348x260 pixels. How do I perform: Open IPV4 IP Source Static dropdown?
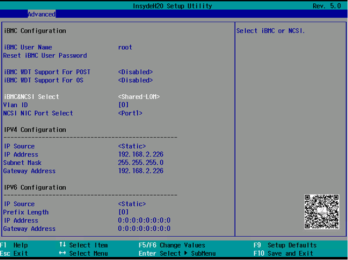coord(132,146)
